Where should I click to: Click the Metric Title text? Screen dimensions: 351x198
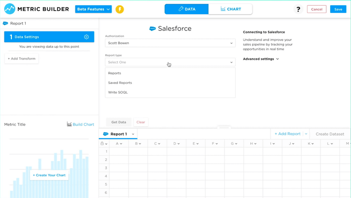(15, 124)
